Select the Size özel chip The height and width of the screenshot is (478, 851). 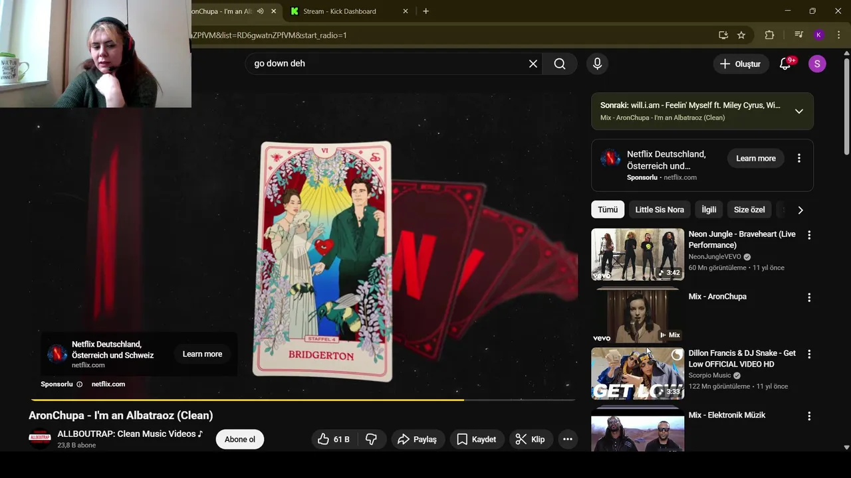(749, 210)
